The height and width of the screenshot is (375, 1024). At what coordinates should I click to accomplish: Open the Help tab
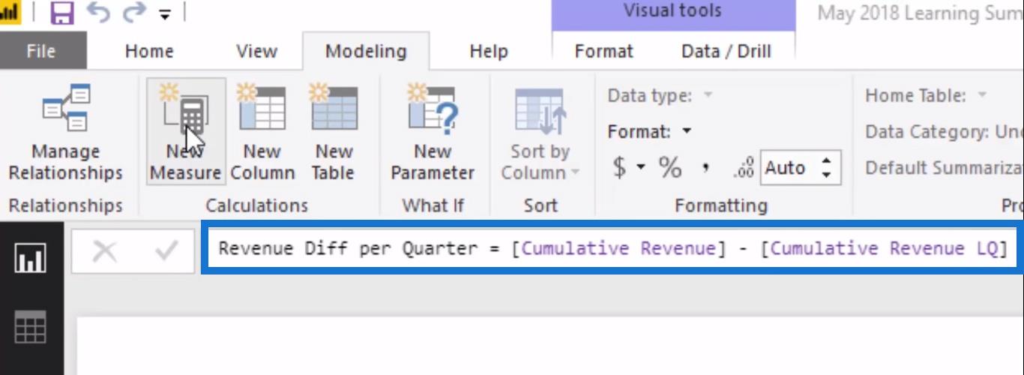pyautogui.click(x=488, y=51)
